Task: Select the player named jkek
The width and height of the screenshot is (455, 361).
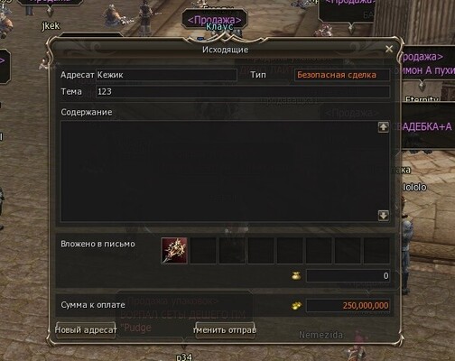Action: click(51, 26)
